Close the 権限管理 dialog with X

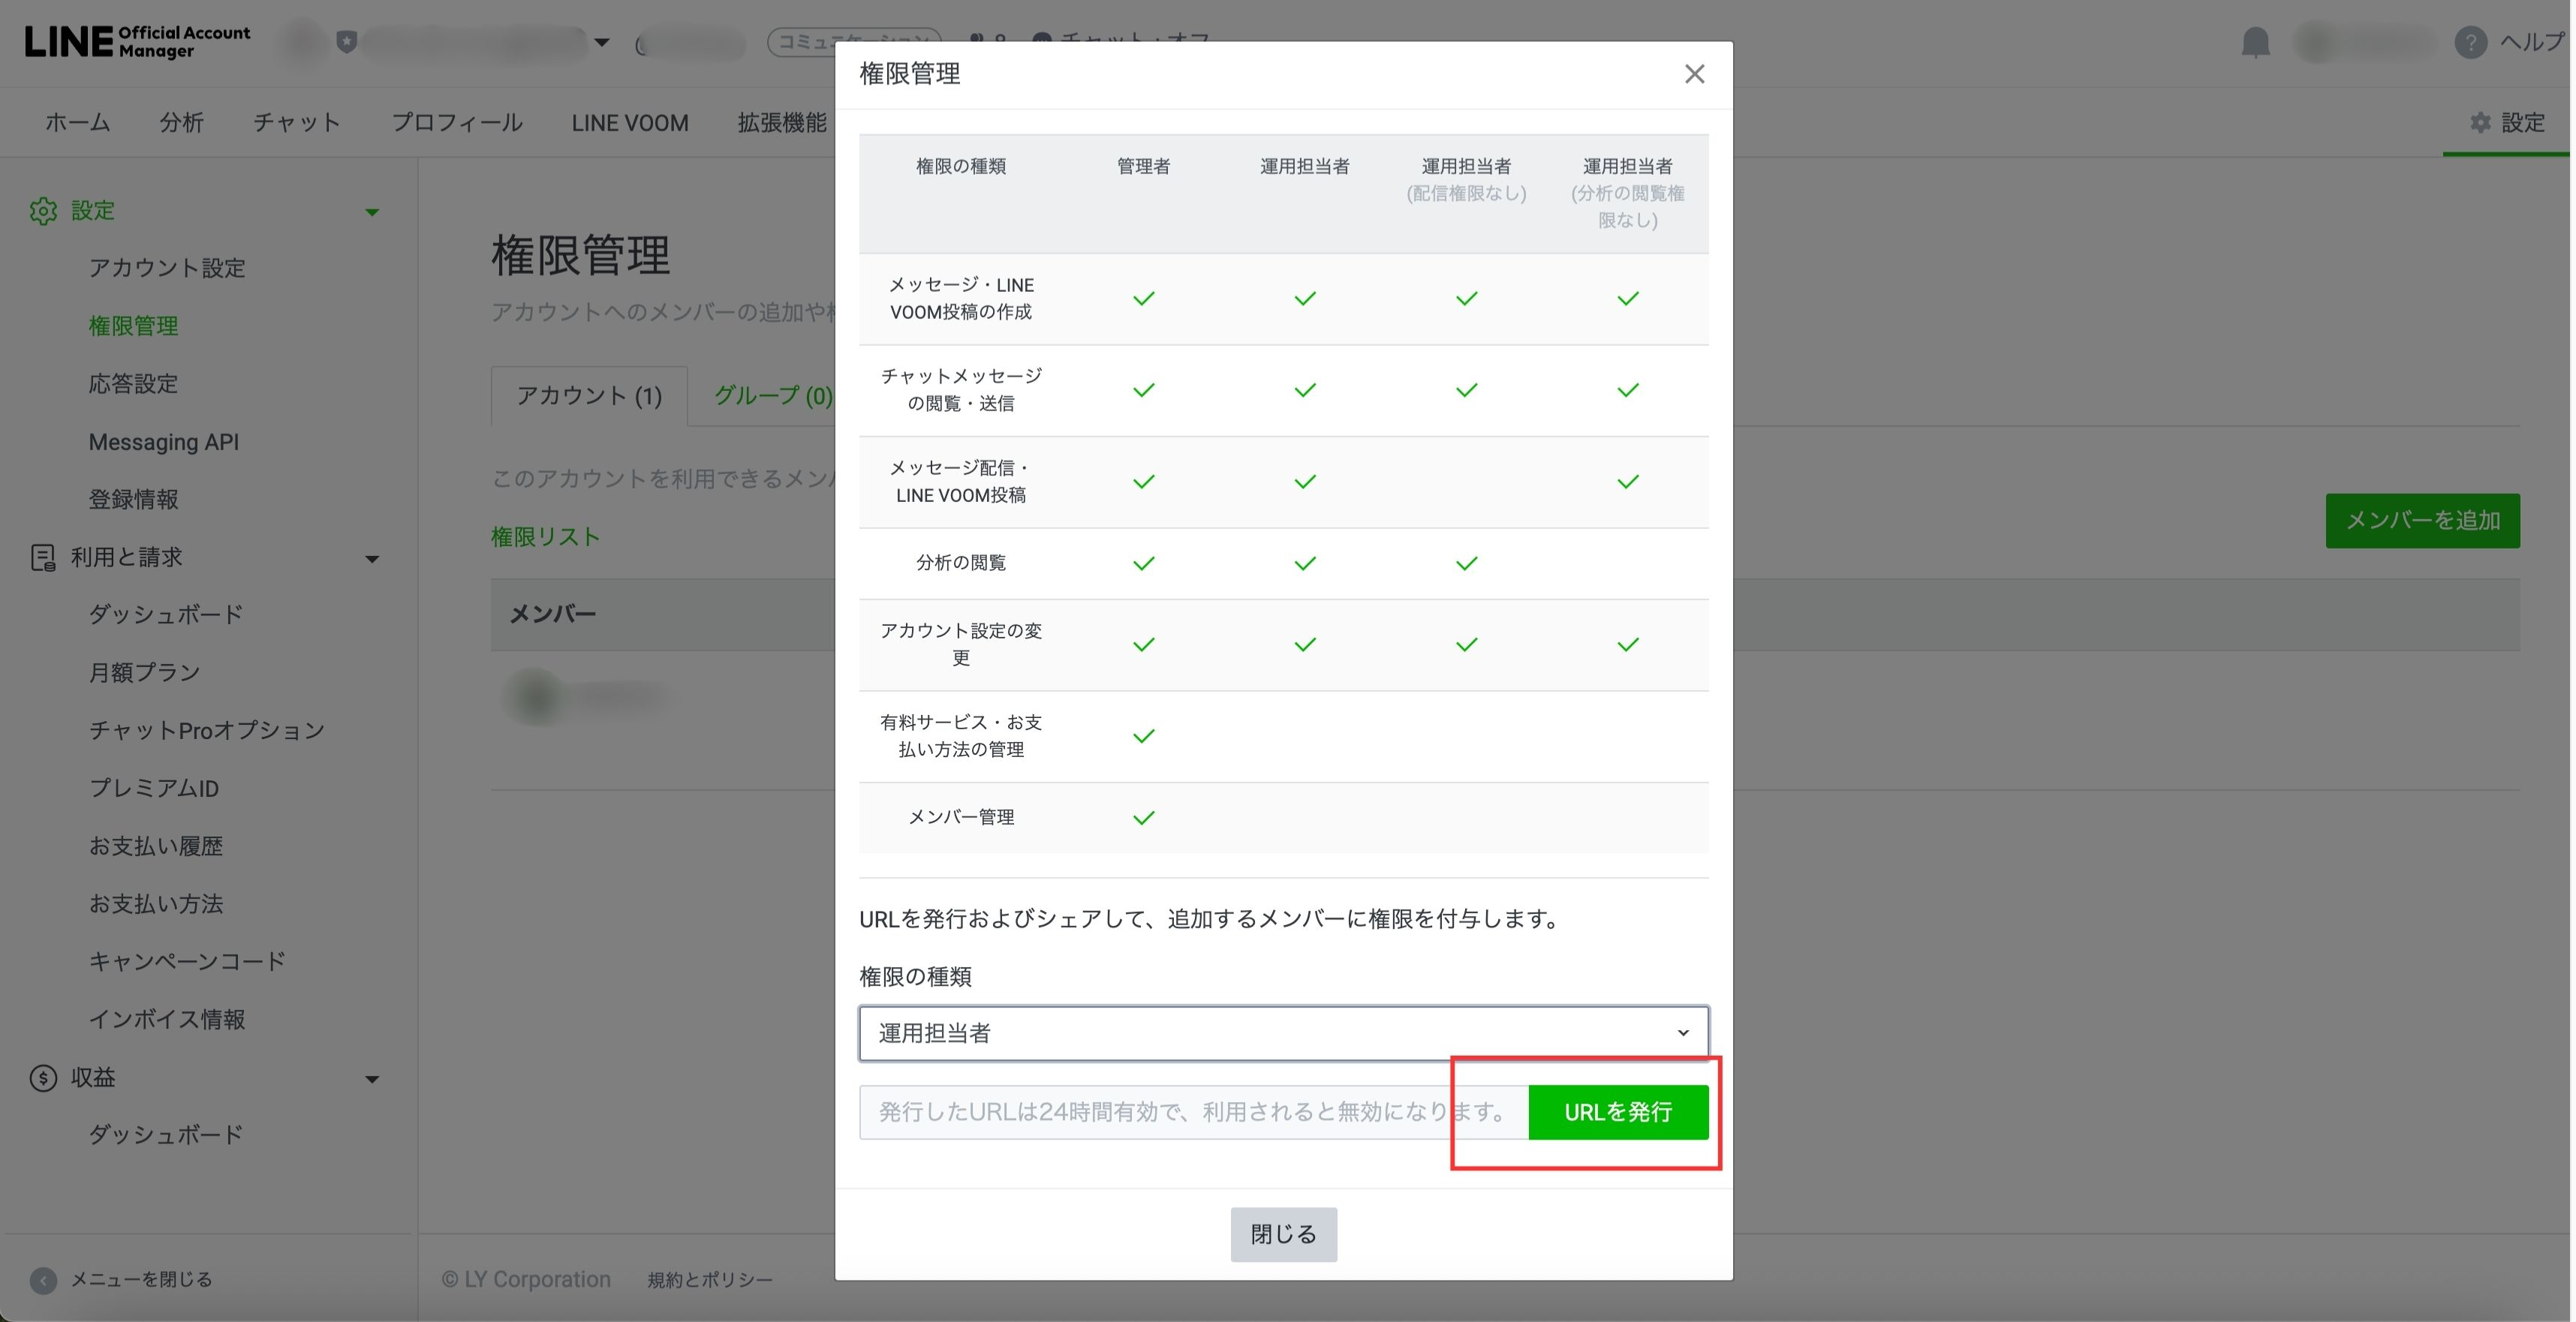[x=1693, y=74]
